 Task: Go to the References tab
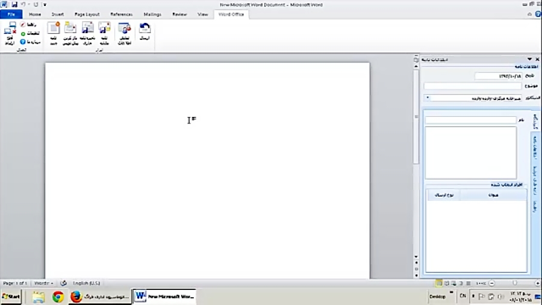coord(121,14)
